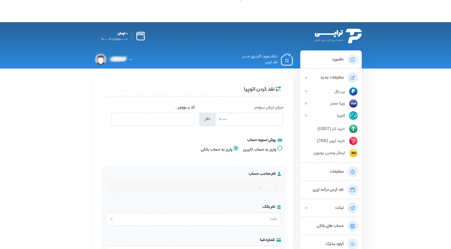This screenshot has width=451, height=249.
Task: Click the Tron TRX icon
Action: (x=353, y=141)
